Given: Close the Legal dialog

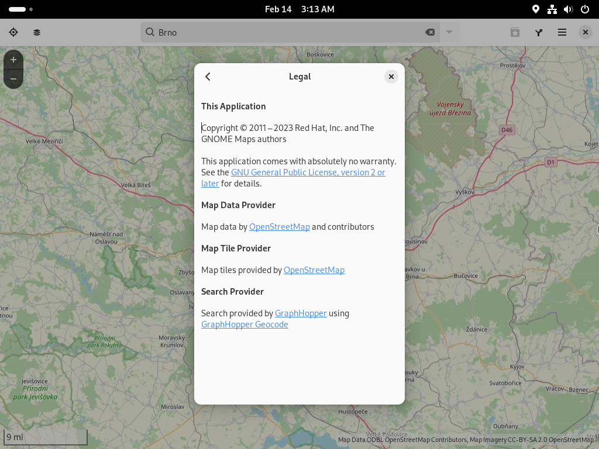Looking at the screenshot, I should click(x=391, y=77).
